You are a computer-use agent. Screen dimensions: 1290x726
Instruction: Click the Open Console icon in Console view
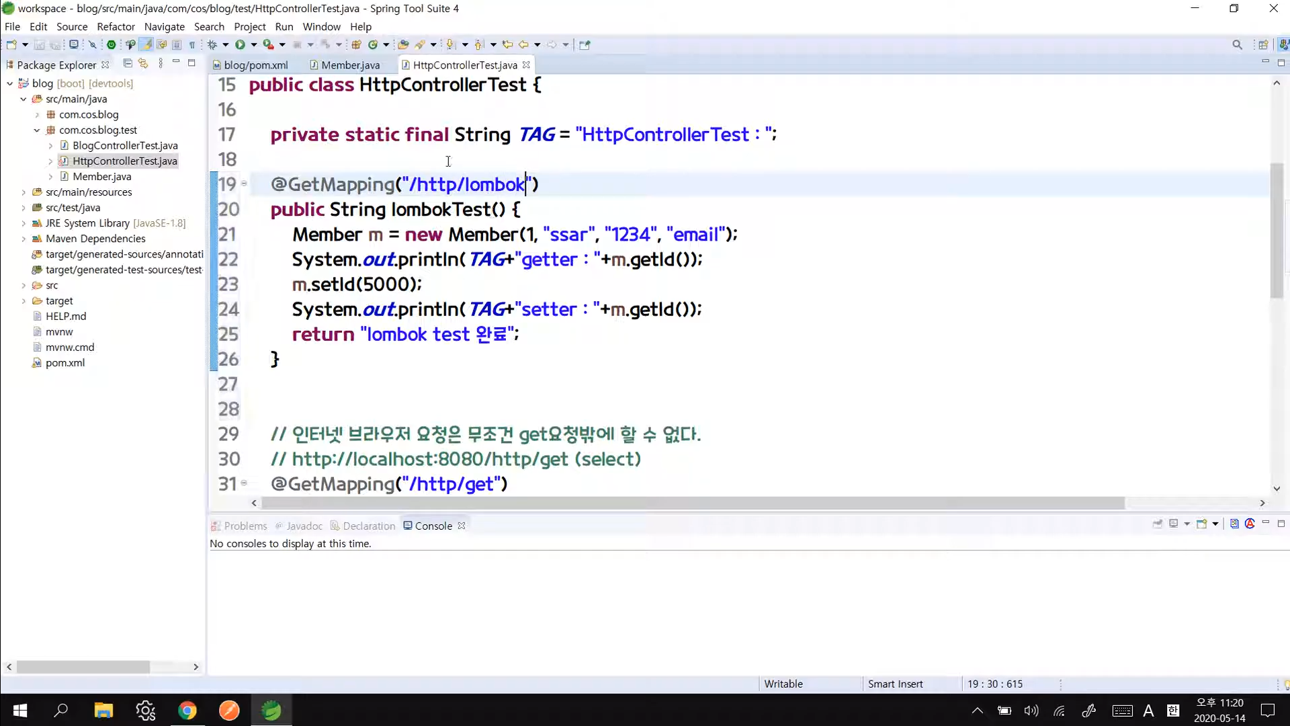[x=1202, y=524]
